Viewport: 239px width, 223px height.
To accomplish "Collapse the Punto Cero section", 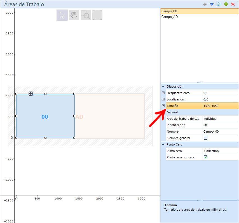I will pos(163,144).
